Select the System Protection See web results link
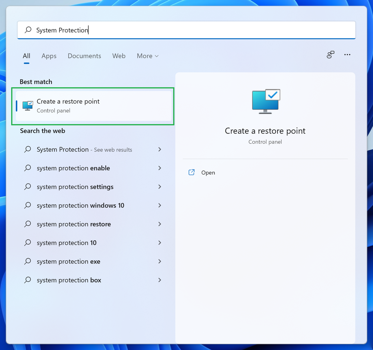Image resolution: width=373 pixels, height=350 pixels. pyautogui.click(x=84, y=149)
